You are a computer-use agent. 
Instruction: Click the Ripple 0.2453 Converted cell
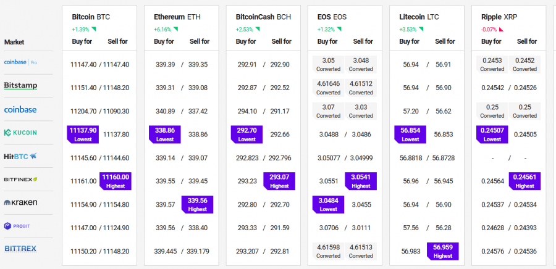click(492, 64)
